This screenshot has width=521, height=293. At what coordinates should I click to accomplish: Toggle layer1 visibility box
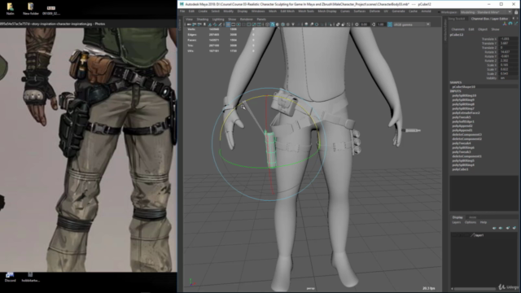tap(454, 235)
